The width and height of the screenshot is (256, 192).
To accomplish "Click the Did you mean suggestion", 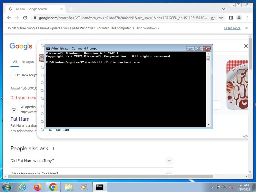I will coord(23,98).
